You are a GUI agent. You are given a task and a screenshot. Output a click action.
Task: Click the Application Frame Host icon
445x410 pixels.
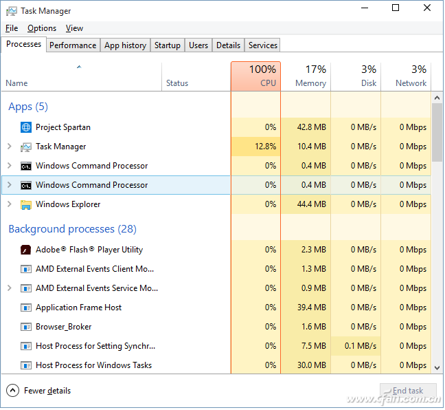click(26, 308)
